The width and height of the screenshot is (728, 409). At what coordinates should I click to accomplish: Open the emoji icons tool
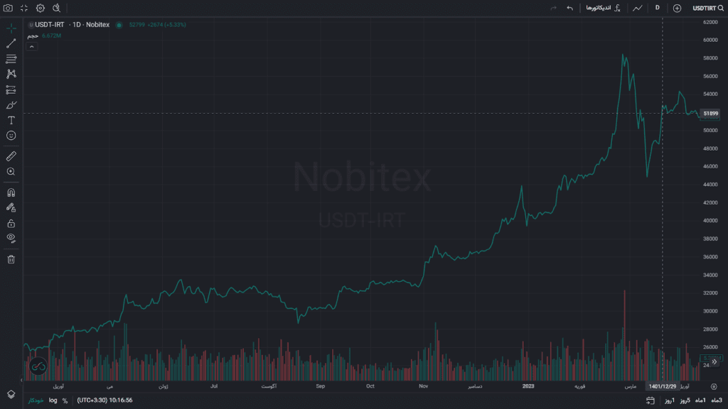pyautogui.click(x=11, y=136)
